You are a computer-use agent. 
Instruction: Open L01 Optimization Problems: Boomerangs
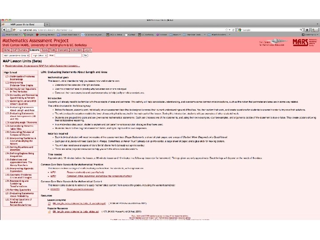coord(20,78)
